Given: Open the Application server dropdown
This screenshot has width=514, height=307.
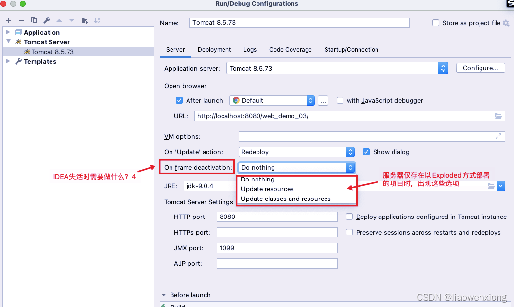Looking at the screenshot, I should pos(443,68).
